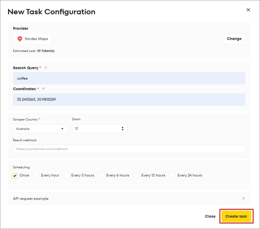
Task: Click the Search Query help question mark
Action: [x=46, y=68]
